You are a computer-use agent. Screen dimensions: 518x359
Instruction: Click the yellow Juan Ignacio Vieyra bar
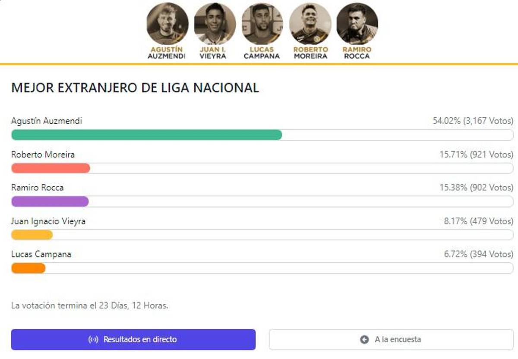point(32,235)
